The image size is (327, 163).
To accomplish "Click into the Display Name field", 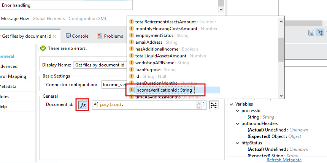I will coord(100,65).
